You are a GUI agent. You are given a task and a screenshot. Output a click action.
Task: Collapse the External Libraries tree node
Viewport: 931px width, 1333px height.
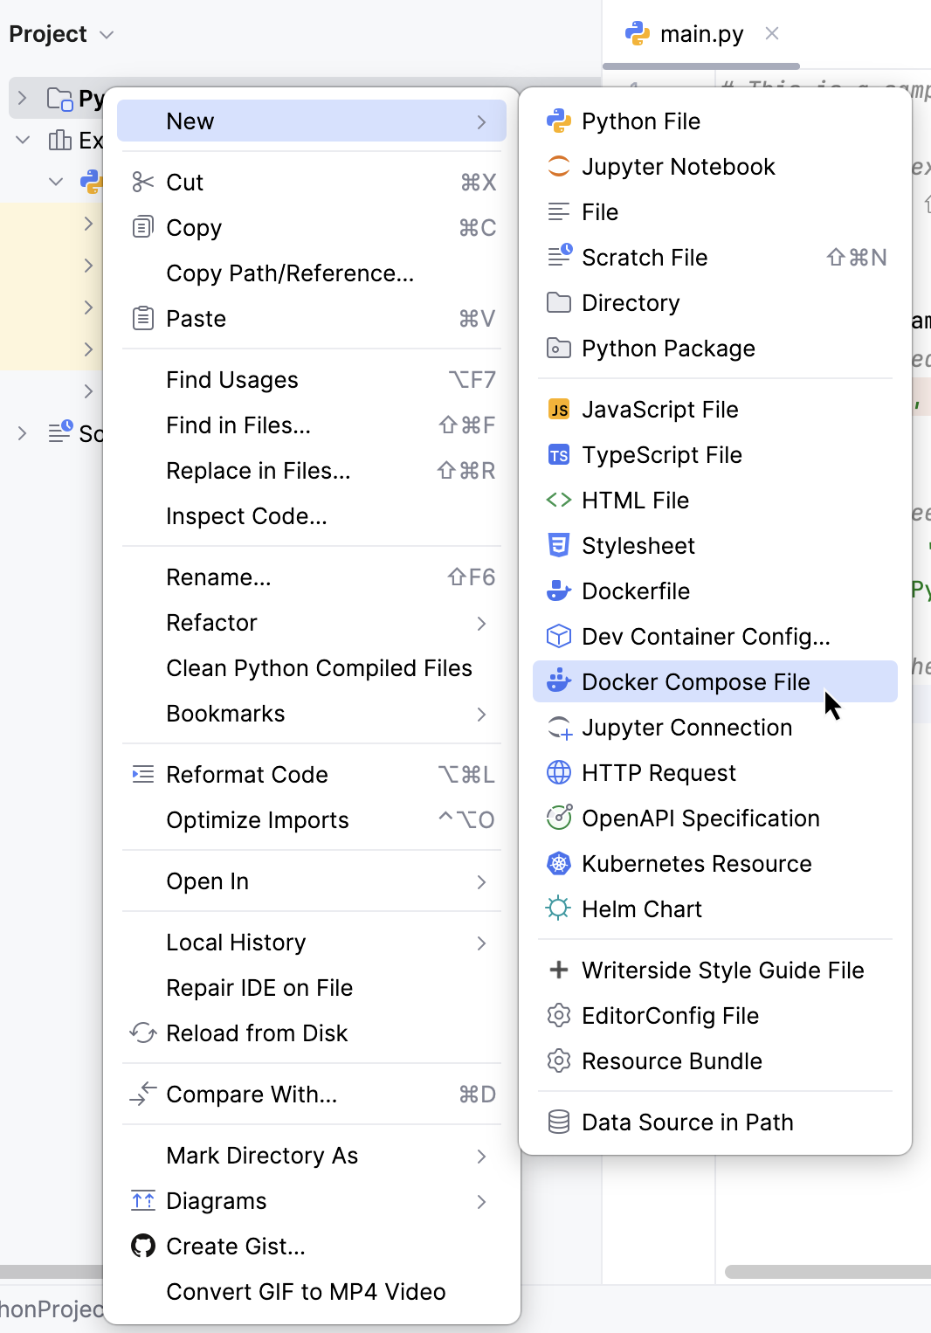point(23,140)
